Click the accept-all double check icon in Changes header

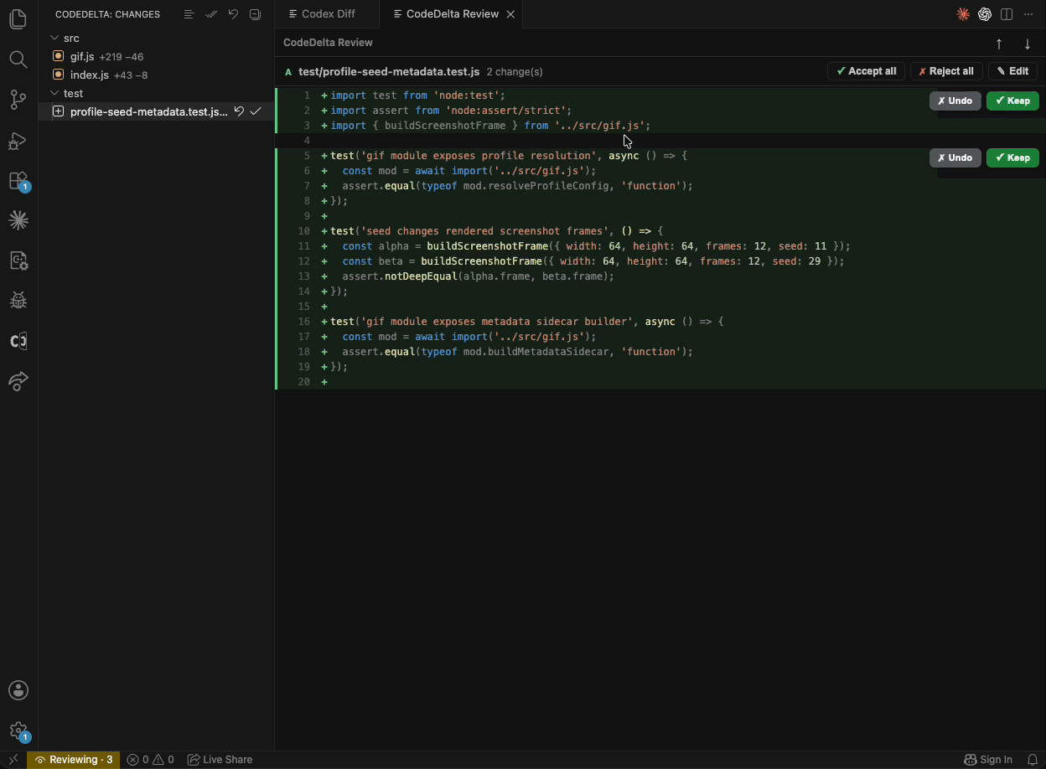[211, 14]
